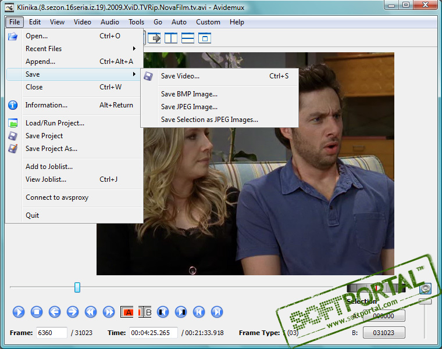The image size is (442, 349).
Task: Select Quit from the File menu
Action: click(x=74, y=215)
